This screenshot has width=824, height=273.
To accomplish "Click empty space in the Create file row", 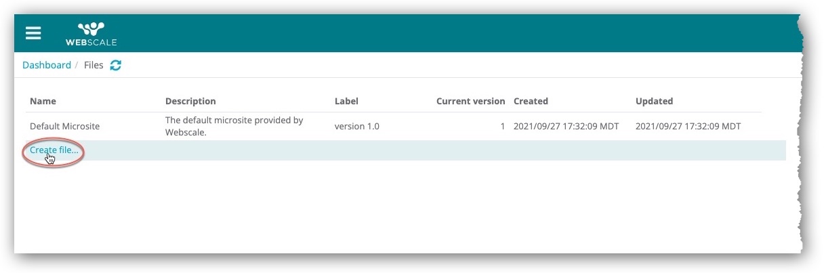I will (407, 150).
